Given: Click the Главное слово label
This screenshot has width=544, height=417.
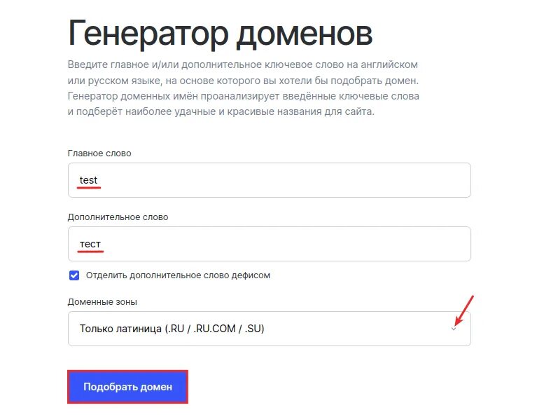Looking at the screenshot, I should pos(99,153).
